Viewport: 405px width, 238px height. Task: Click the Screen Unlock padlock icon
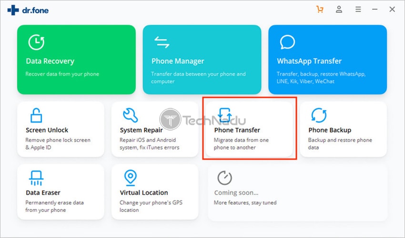pos(36,115)
